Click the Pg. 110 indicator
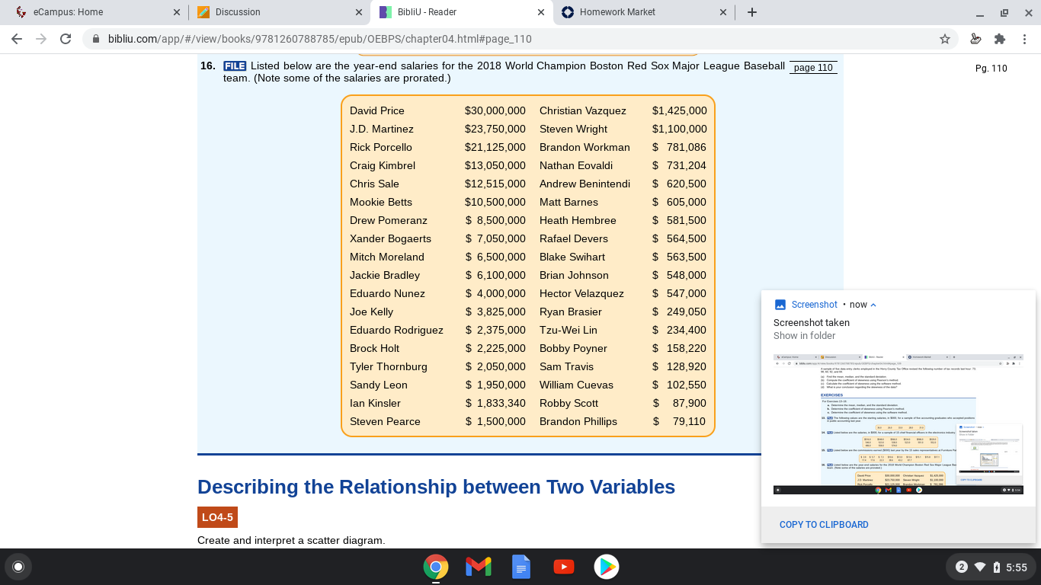This screenshot has width=1041, height=585. tap(991, 69)
